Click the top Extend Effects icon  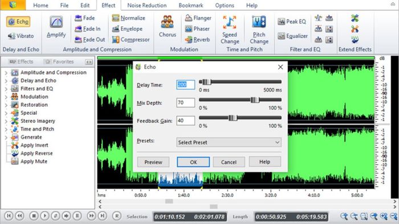tap(355, 18)
